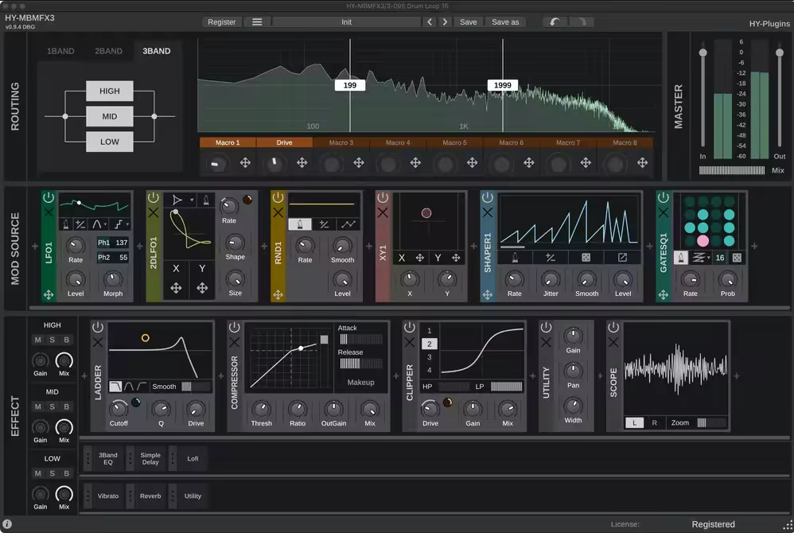Click the Init preset name field

point(348,21)
